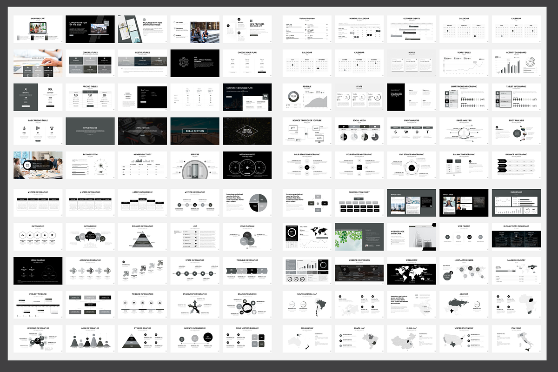Select the Mobile Apps slide thumbnail
The image size is (558, 372).
point(38,63)
